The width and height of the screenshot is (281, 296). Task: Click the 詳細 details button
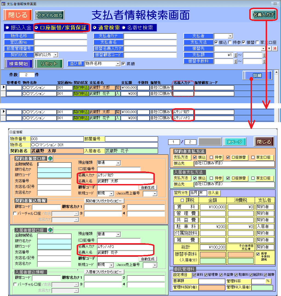pos(257,75)
